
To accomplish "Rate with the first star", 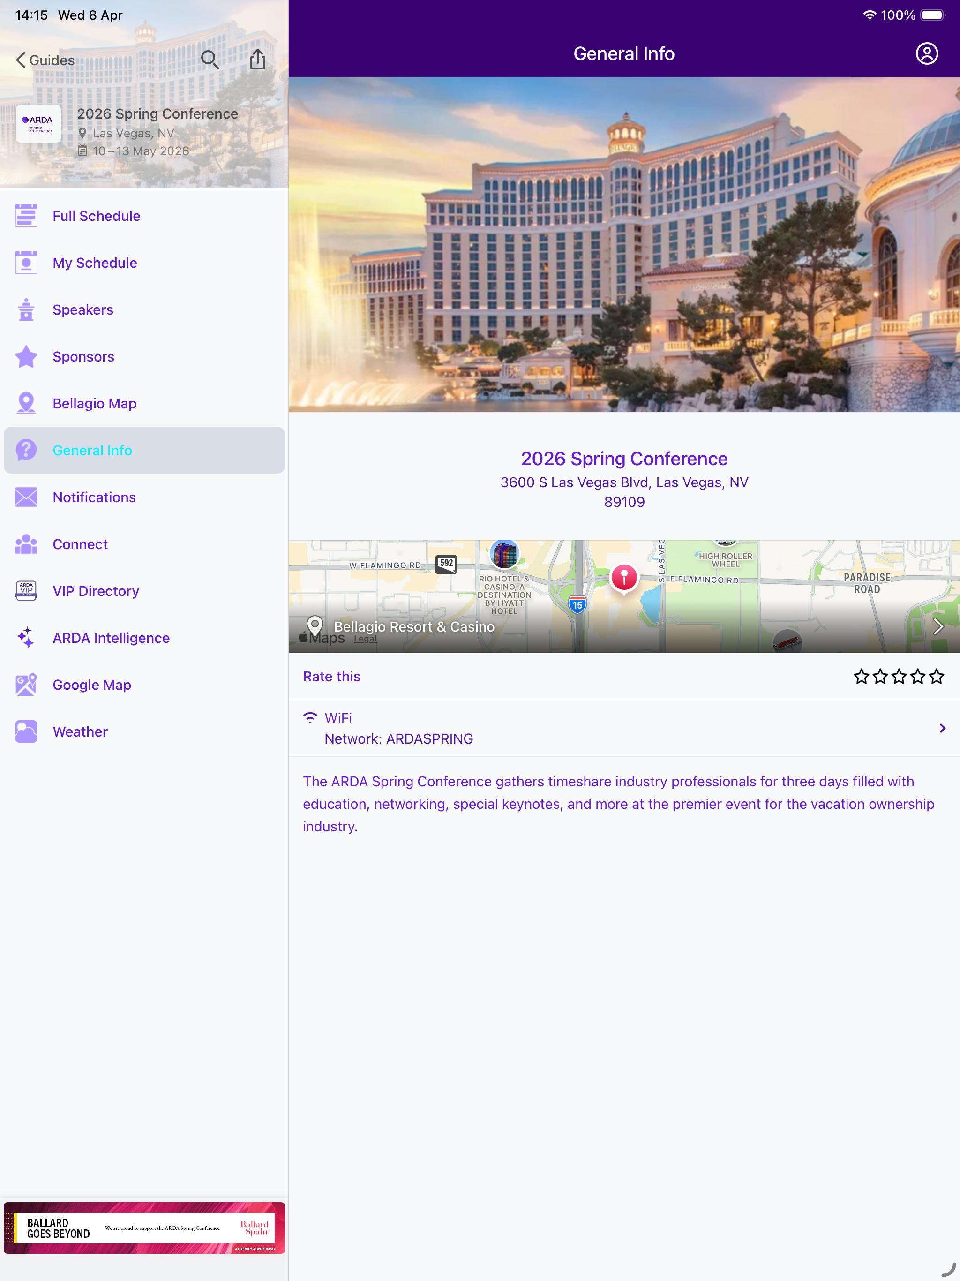I will point(861,676).
